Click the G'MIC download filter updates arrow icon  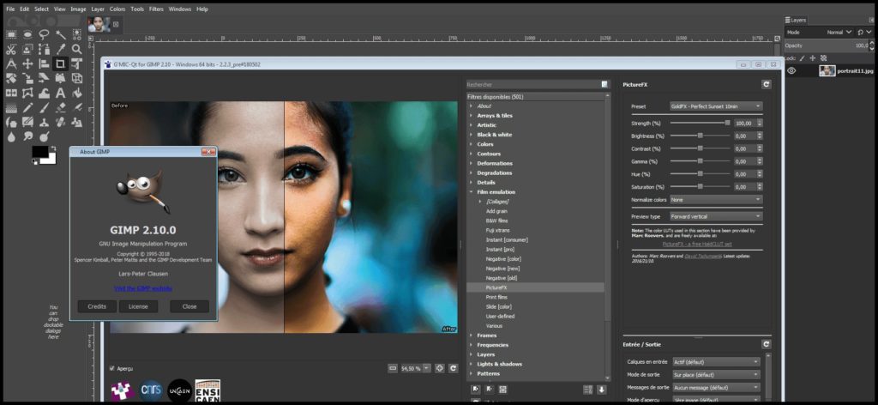[602, 390]
